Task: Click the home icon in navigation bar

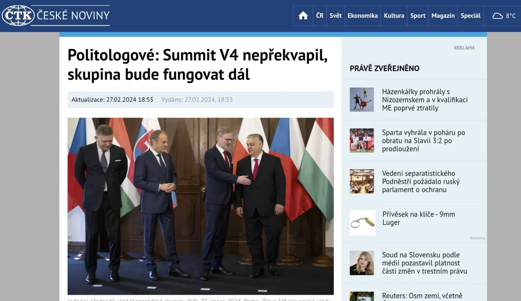Action: (303, 16)
